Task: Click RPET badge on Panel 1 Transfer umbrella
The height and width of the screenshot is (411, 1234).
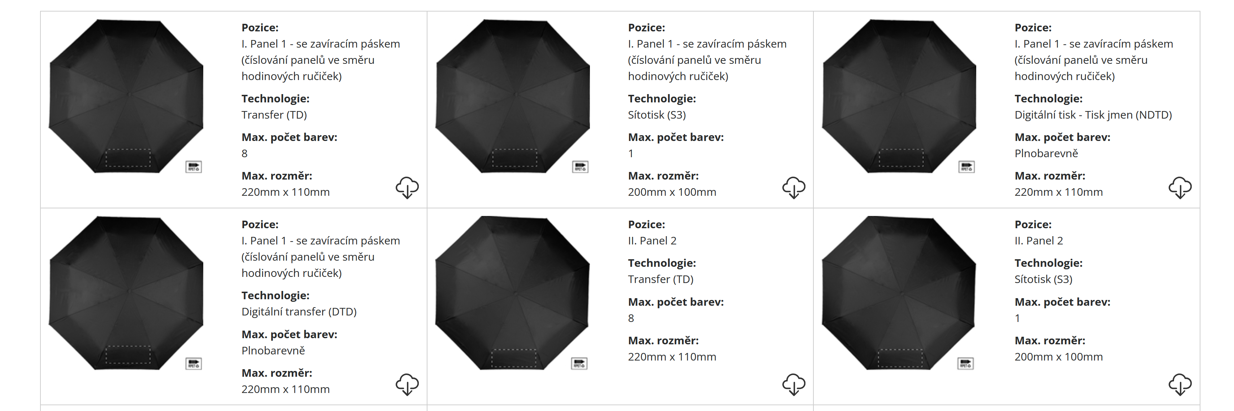Action: coord(194,167)
